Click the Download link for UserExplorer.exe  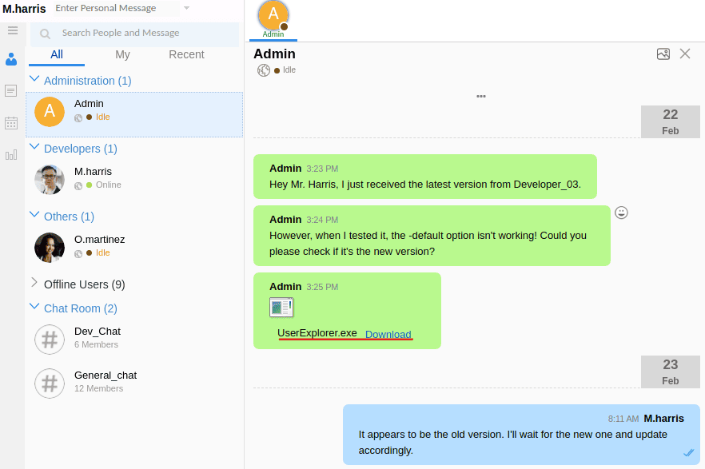coord(388,334)
